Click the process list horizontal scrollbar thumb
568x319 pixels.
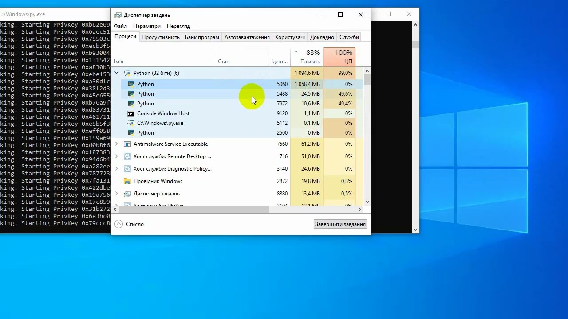(x=194, y=210)
